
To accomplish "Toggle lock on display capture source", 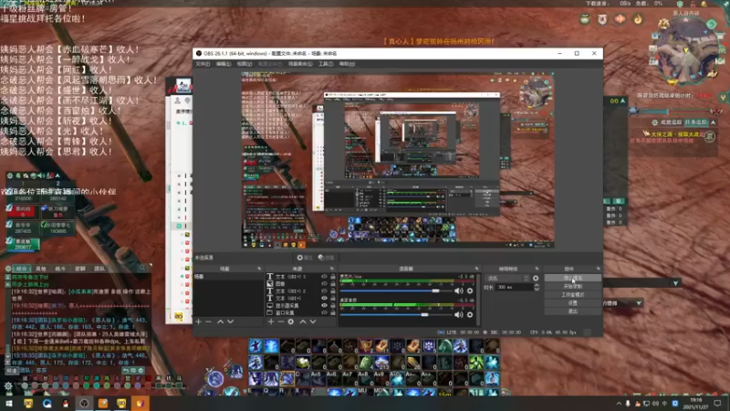I will [x=332, y=306].
